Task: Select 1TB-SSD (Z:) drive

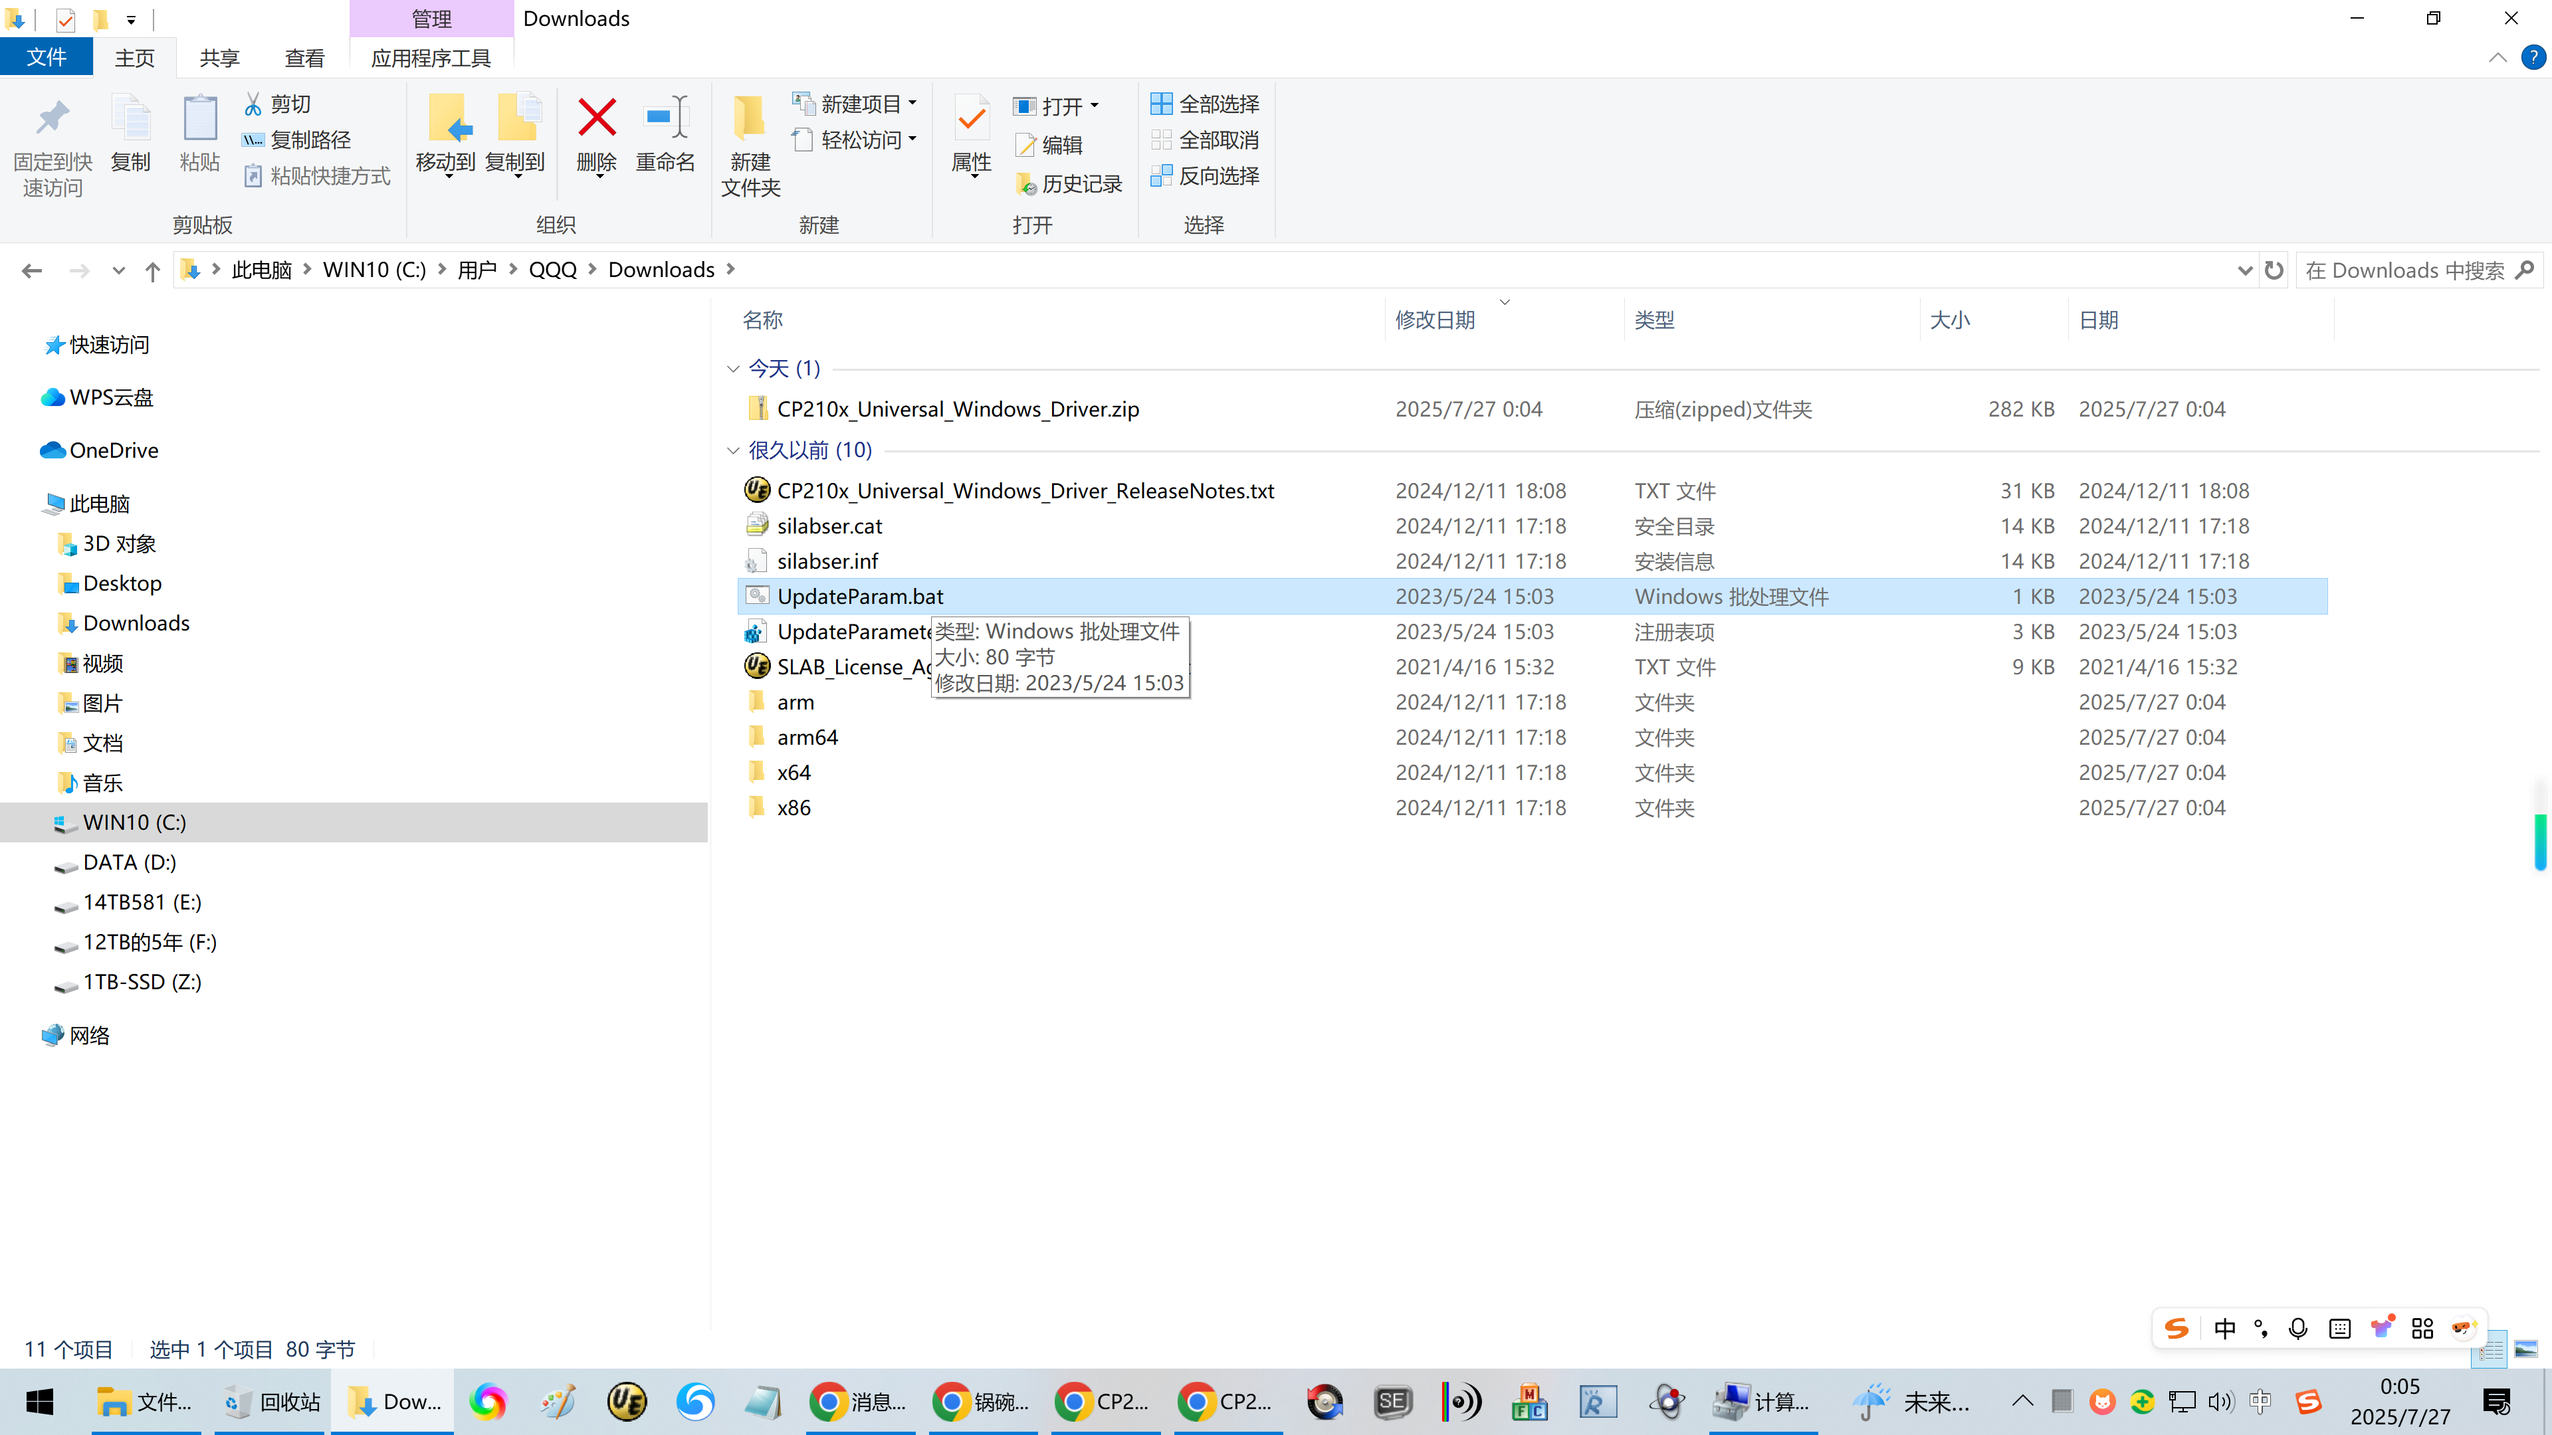Action: (x=142, y=983)
